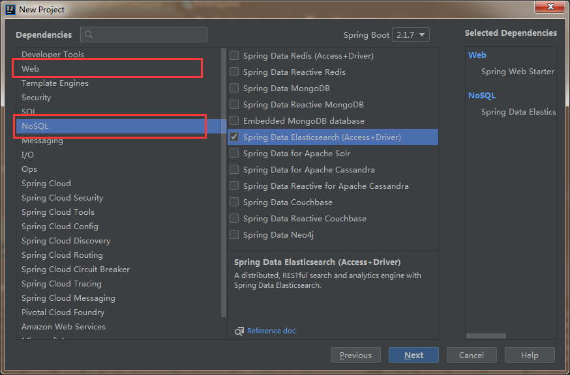The width and height of the screenshot is (570, 375).
Task: Open the Spring Boot version dropdown
Action: [411, 35]
